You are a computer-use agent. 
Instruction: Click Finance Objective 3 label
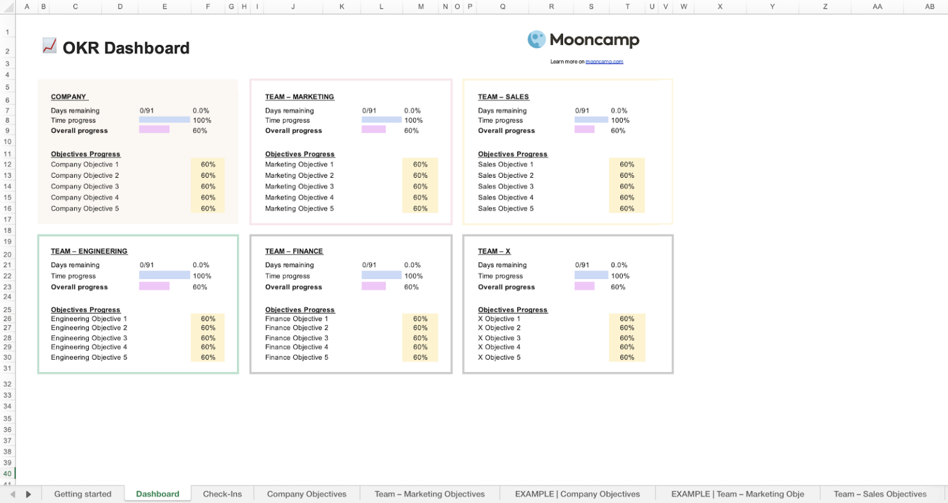pos(297,338)
